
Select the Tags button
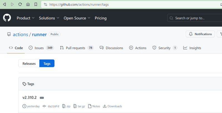click(x=47, y=63)
